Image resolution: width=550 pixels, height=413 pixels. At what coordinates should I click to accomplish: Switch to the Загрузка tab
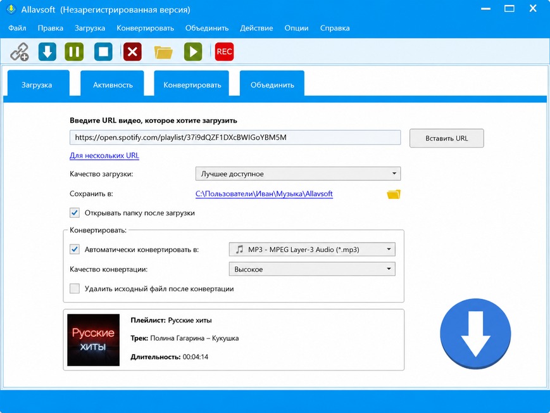point(38,83)
